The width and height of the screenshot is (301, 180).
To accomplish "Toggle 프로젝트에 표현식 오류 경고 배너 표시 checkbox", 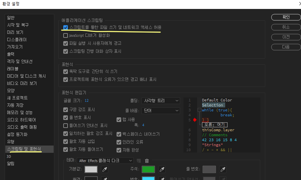I will 66,80.
